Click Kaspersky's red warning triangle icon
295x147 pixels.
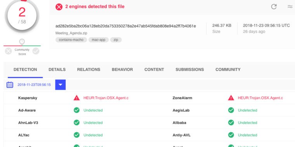pyautogui.click(x=76, y=98)
